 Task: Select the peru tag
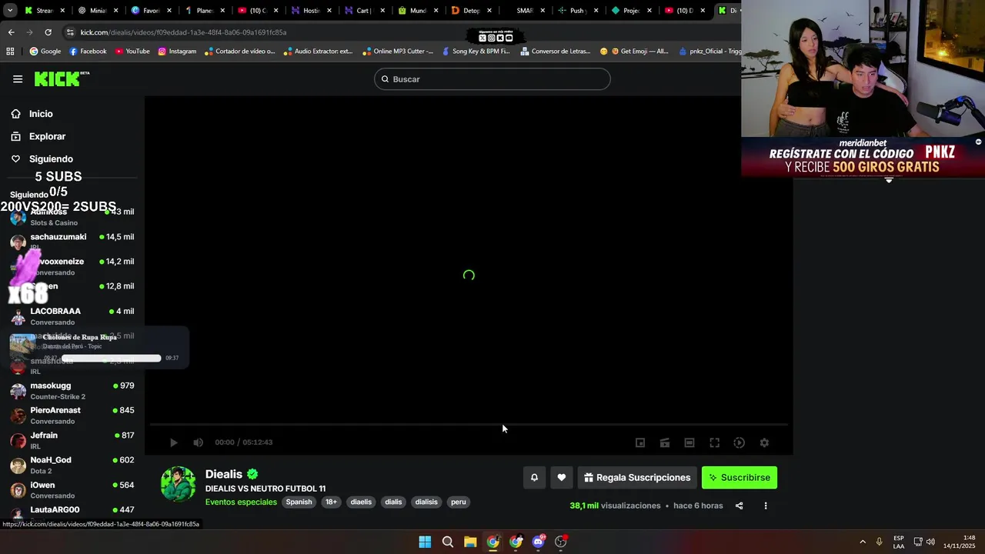coord(459,502)
